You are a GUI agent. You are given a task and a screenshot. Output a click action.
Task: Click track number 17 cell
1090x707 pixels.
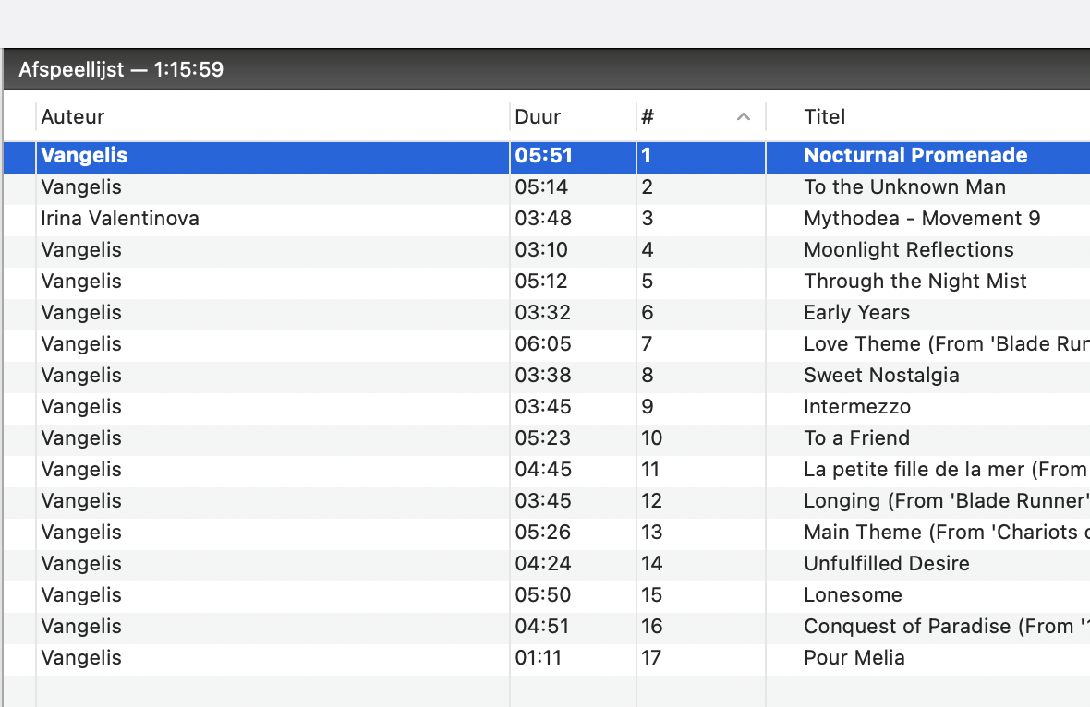point(651,658)
